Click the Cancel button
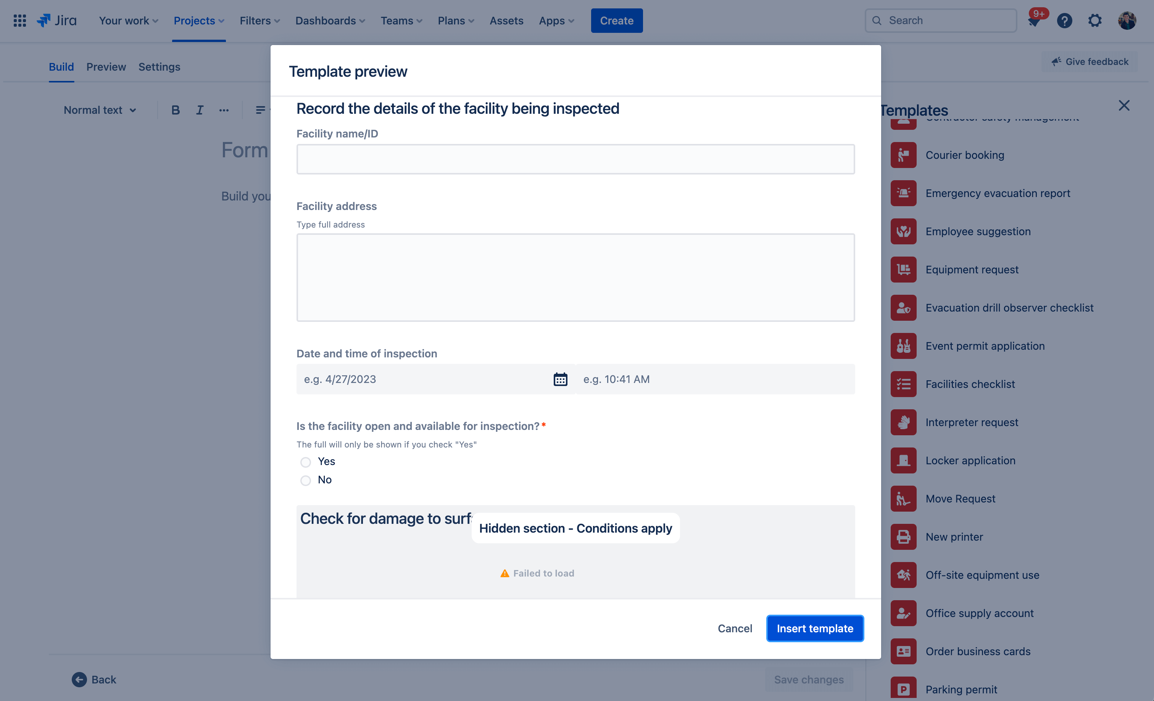The width and height of the screenshot is (1154, 701). pyautogui.click(x=735, y=628)
